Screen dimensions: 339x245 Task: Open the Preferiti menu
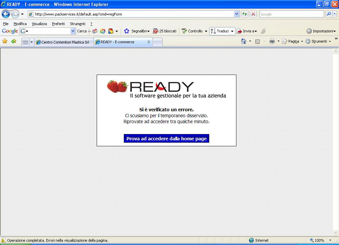pos(58,24)
